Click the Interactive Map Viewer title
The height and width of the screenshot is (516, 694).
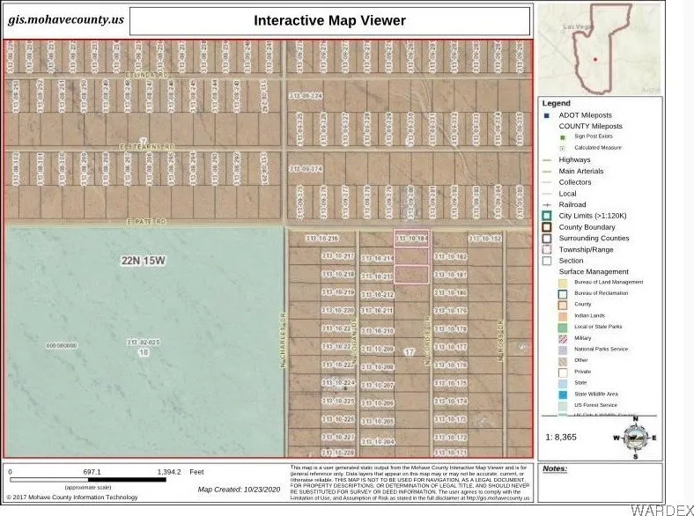(x=329, y=20)
